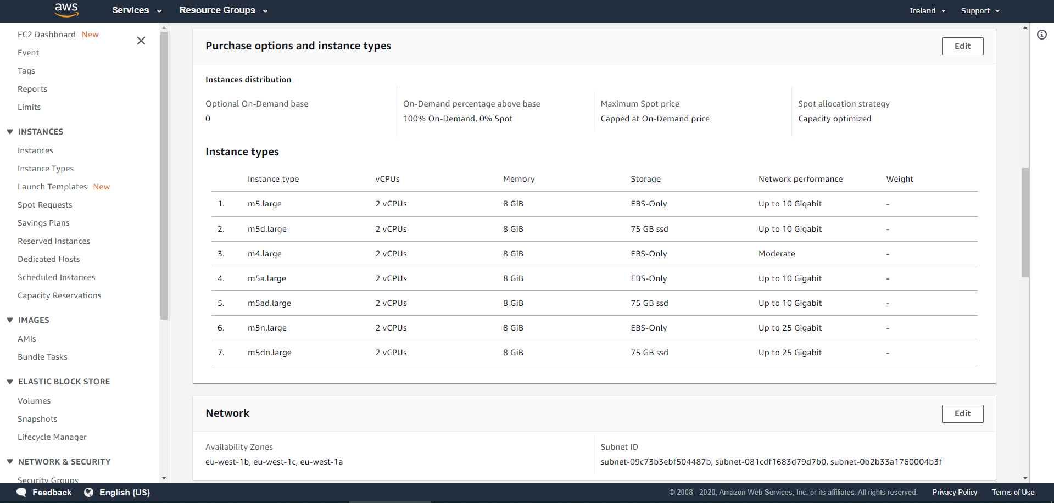Collapse the IMAGES sidebar section
The width and height of the screenshot is (1054, 503).
[10, 320]
